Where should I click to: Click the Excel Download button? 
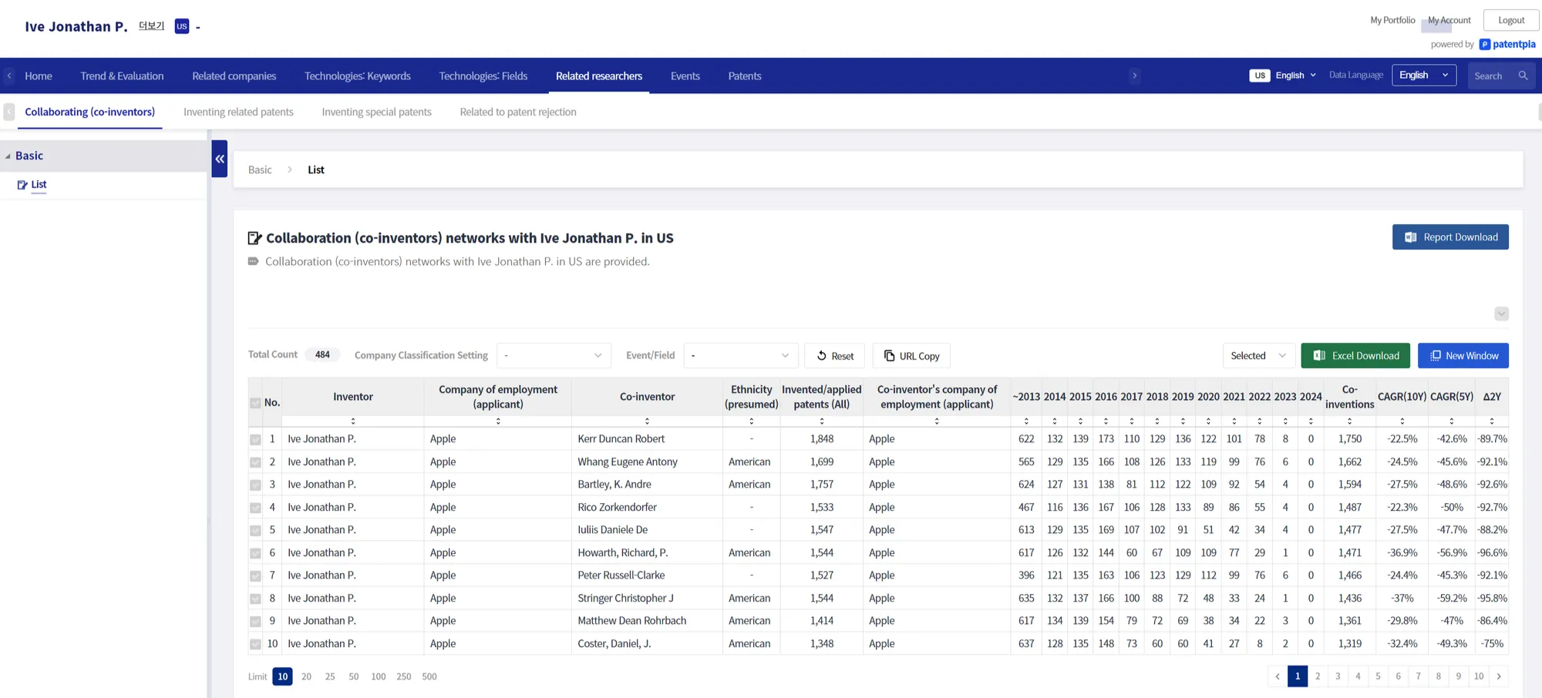(x=1355, y=355)
